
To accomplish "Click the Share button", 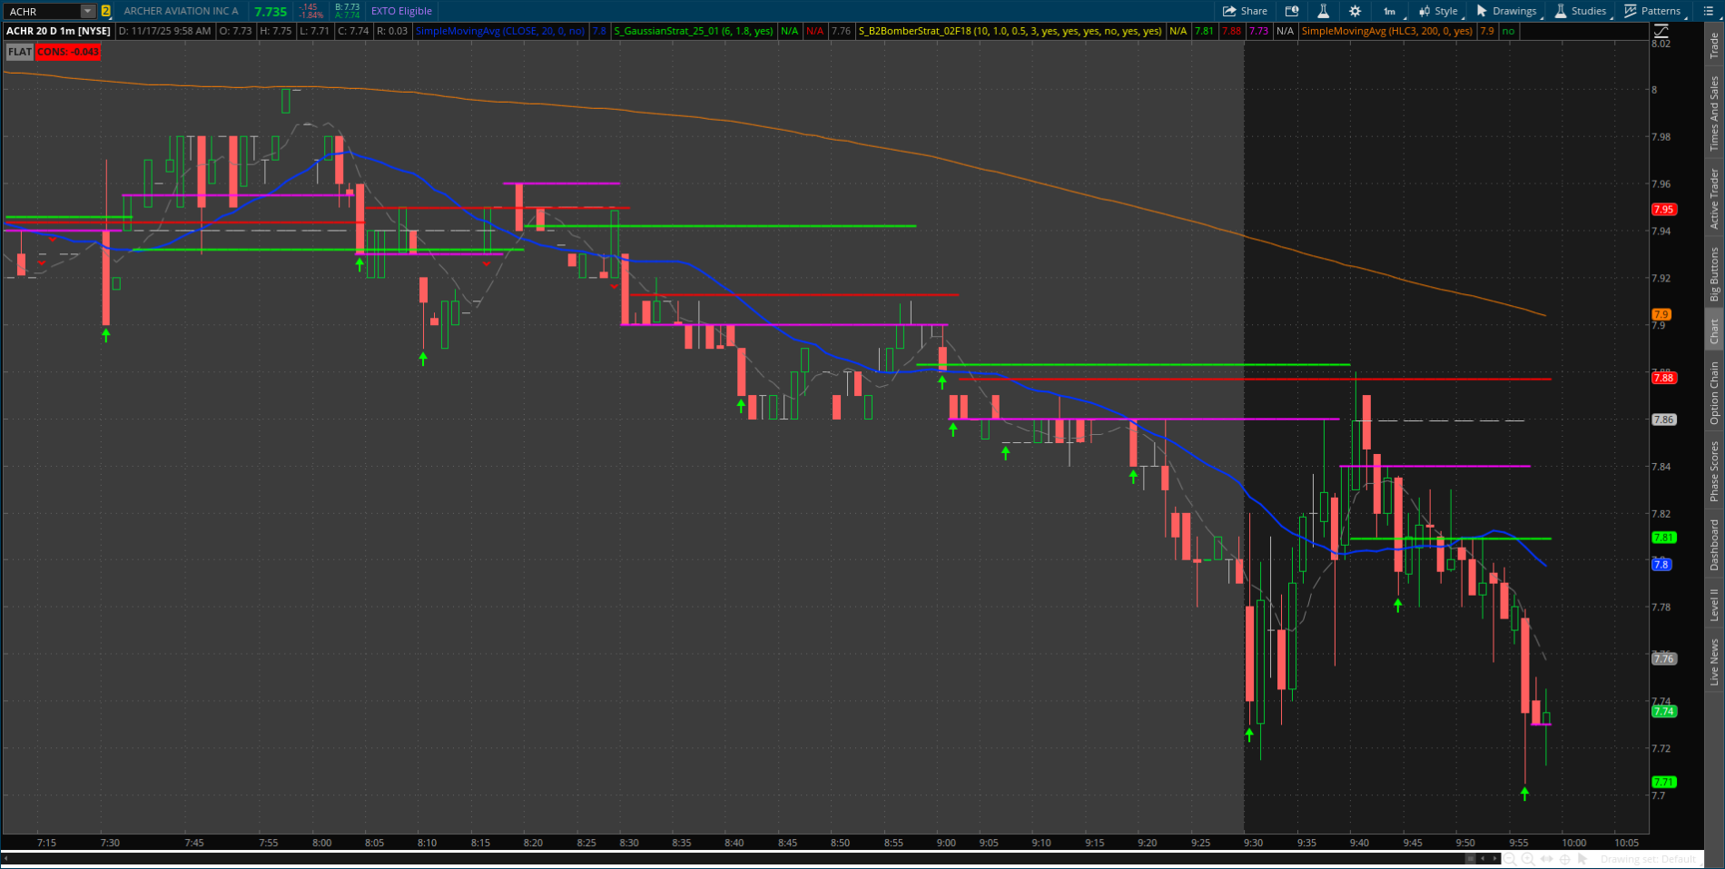I will point(1245,10).
